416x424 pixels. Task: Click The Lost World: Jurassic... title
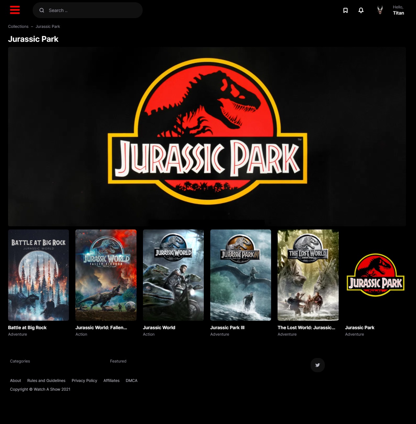coord(306,328)
